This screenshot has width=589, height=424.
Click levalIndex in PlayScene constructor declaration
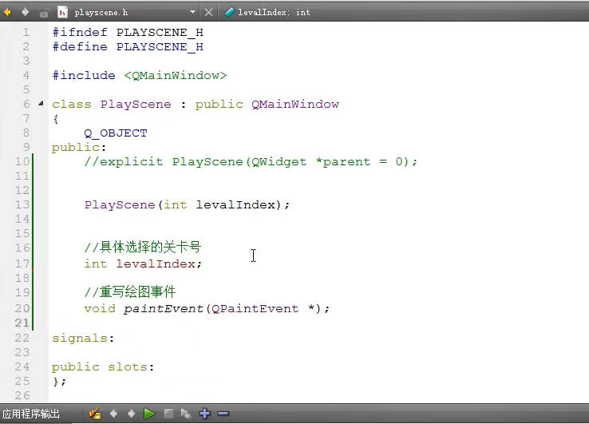(x=235, y=205)
